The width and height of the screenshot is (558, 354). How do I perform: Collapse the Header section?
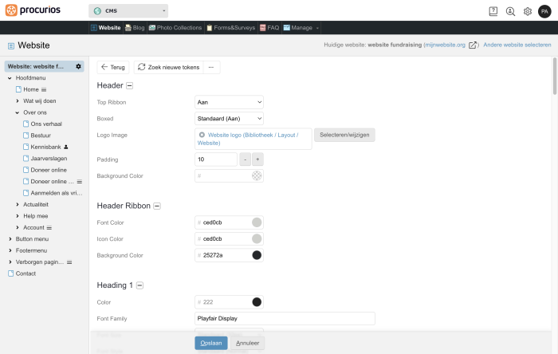pos(129,86)
